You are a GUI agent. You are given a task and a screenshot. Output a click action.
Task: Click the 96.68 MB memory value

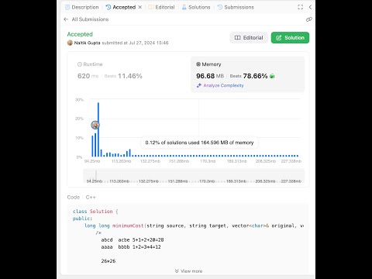coord(210,76)
